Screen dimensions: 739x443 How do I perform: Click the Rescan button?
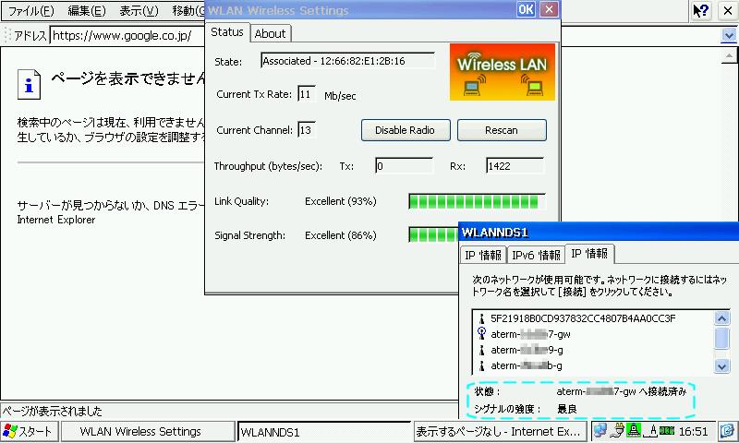tap(502, 130)
